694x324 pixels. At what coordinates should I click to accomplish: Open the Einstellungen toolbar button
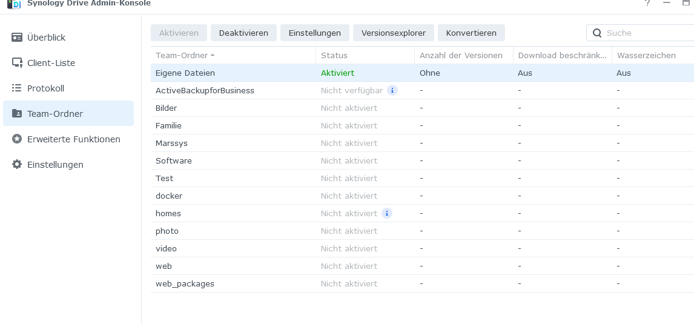(315, 33)
